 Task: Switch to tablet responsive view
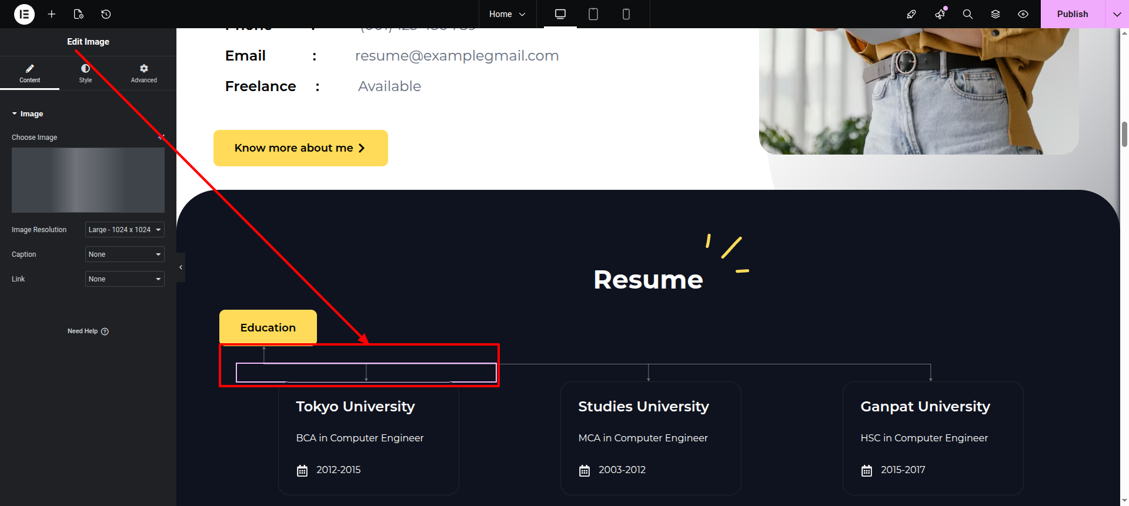point(593,14)
